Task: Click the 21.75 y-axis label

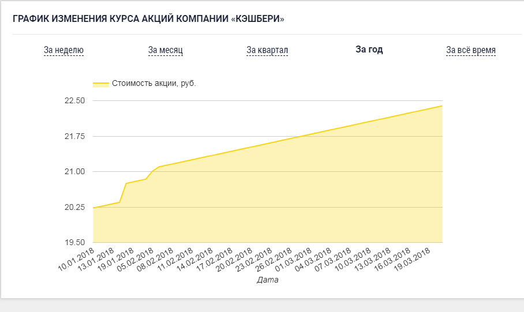Action: point(75,136)
